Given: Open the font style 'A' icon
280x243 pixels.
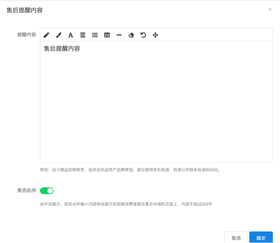Looking at the screenshot, I should [x=71, y=35].
